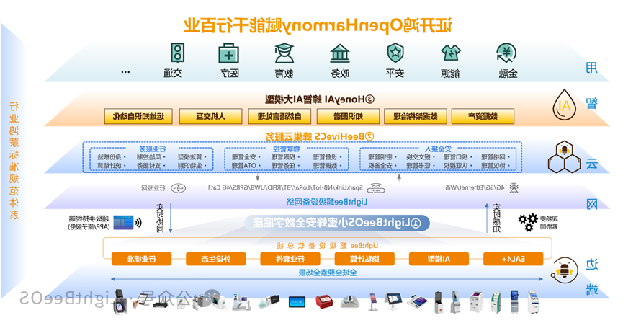Image resolution: width=623 pixels, height=323 pixels.
Task: Click the 能源 energy icon
Action: pyautogui.click(x=451, y=53)
